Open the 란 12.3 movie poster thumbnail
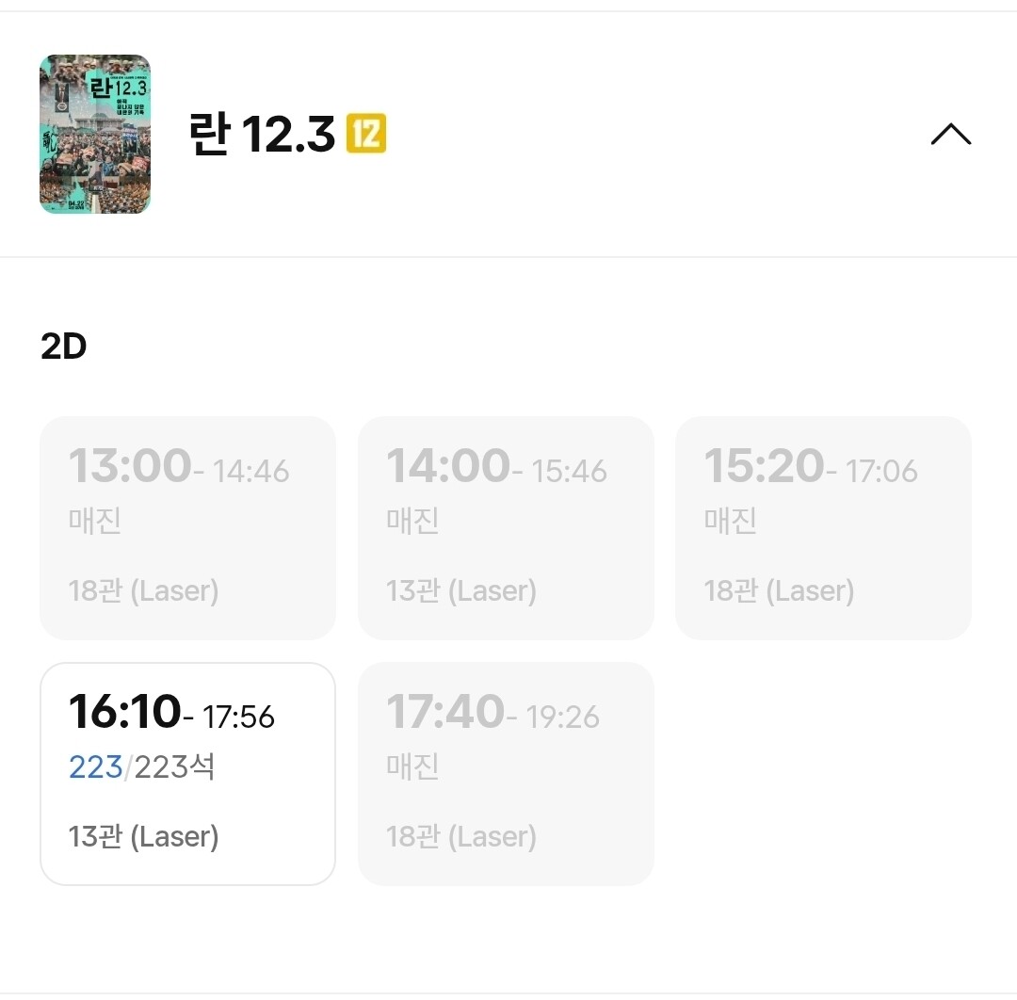Screen dimensions: 1017x1000 coord(95,135)
